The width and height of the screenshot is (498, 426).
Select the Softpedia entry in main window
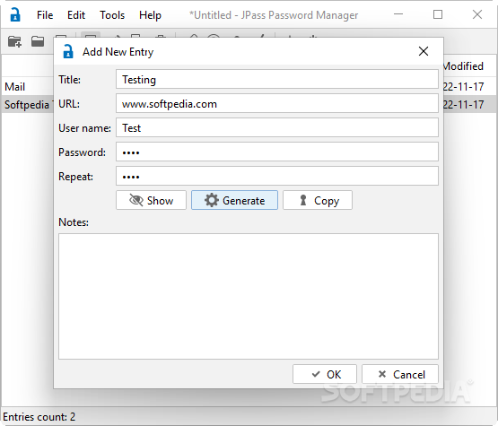(27, 104)
